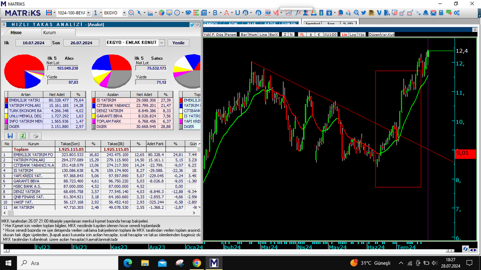Click the handshake icon in main toolbar
Viewport: 481px width, 270px height.
(188, 13)
